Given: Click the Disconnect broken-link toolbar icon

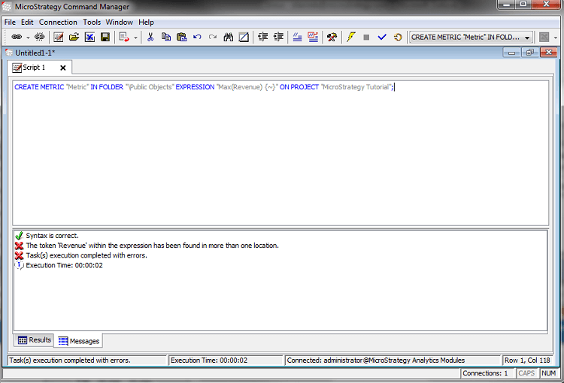Looking at the screenshot, I should tap(39, 37).
